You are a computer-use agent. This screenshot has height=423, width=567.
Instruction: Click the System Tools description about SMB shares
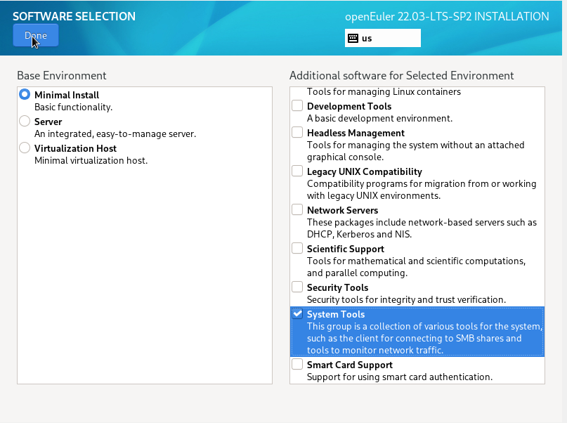(x=424, y=339)
